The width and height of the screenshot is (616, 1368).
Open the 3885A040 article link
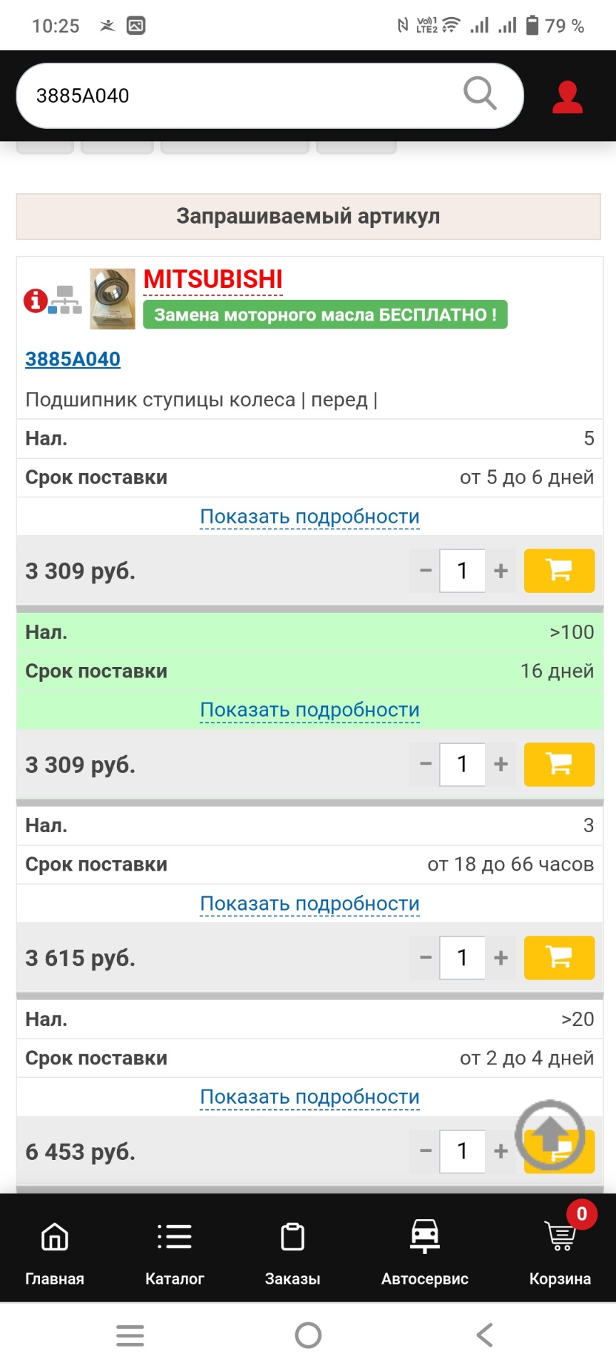click(72, 359)
